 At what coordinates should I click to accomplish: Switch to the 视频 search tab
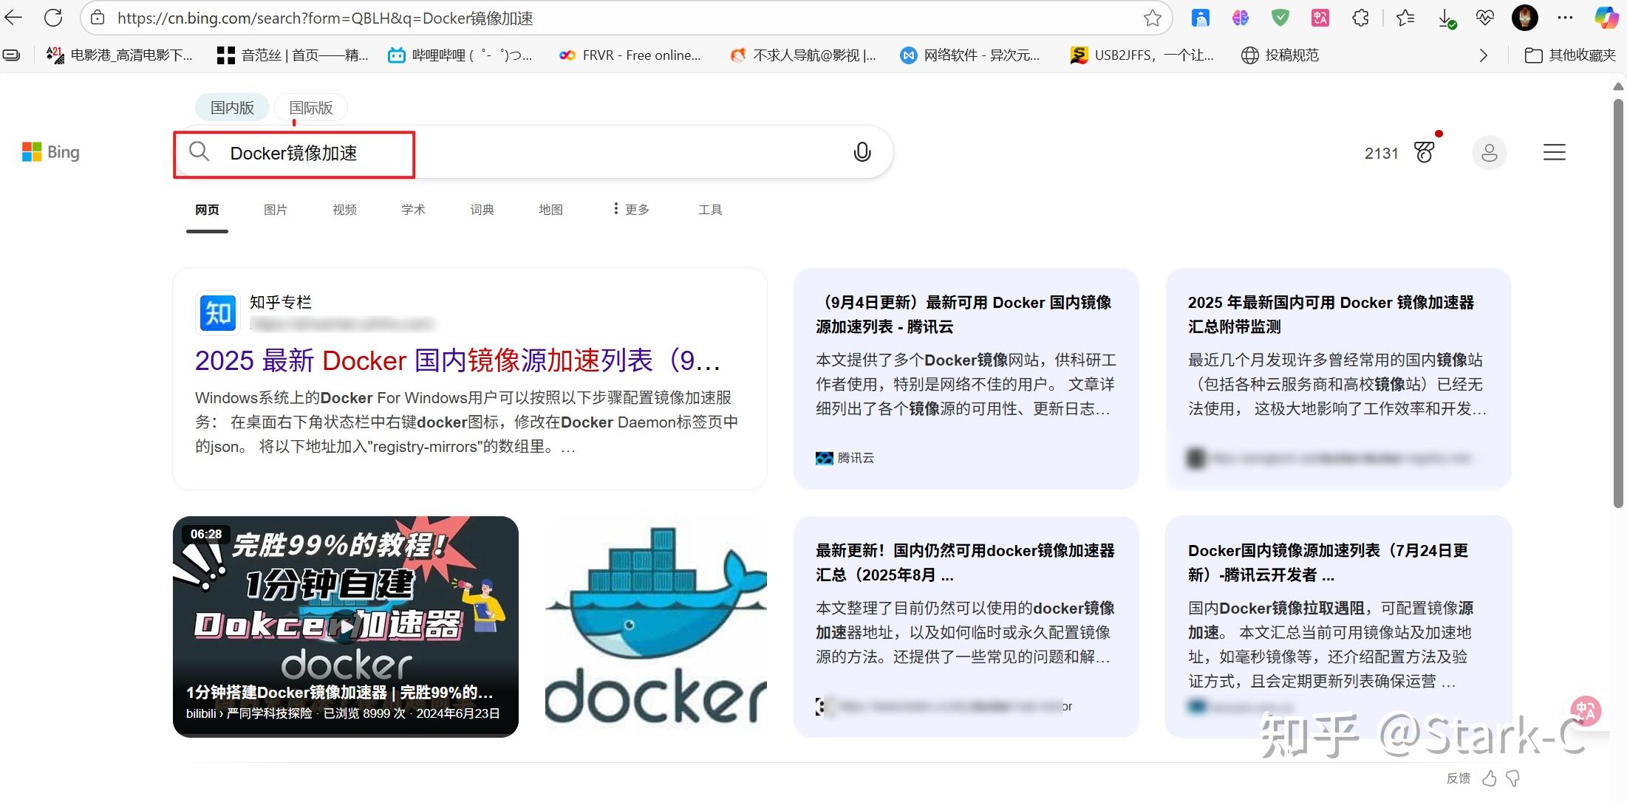344,209
